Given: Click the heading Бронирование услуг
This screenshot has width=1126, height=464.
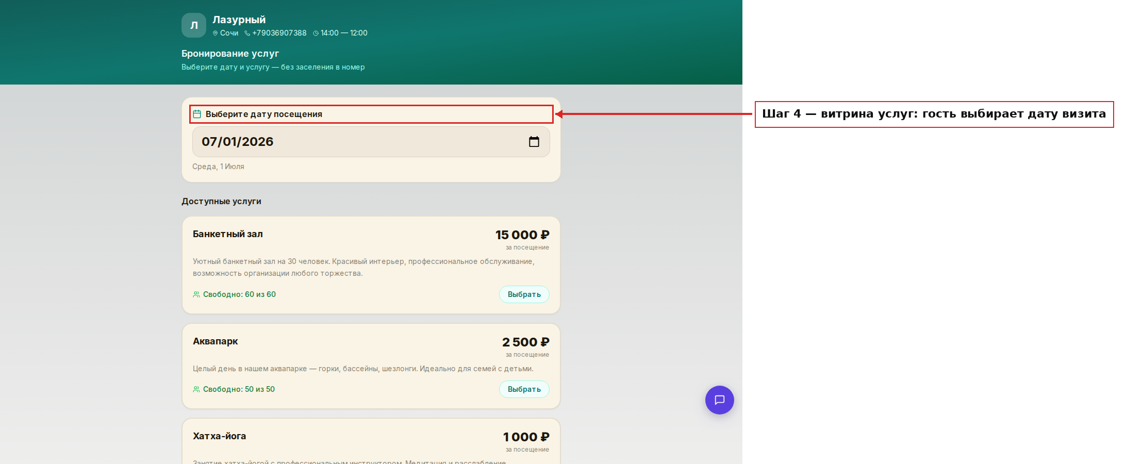Looking at the screenshot, I should (x=230, y=54).
